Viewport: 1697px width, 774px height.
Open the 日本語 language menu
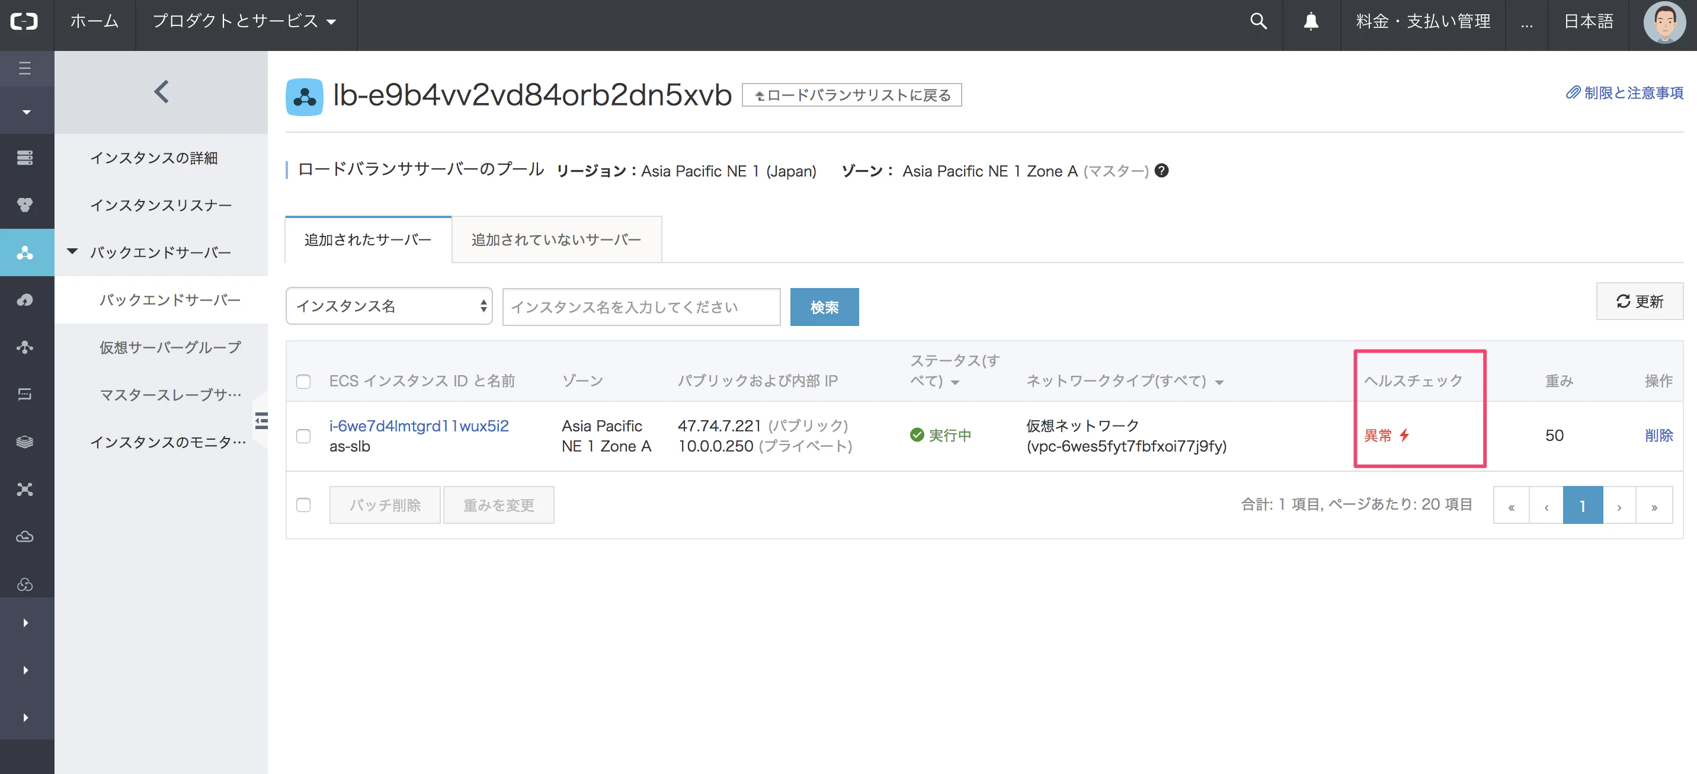pyautogui.click(x=1589, y=21)
